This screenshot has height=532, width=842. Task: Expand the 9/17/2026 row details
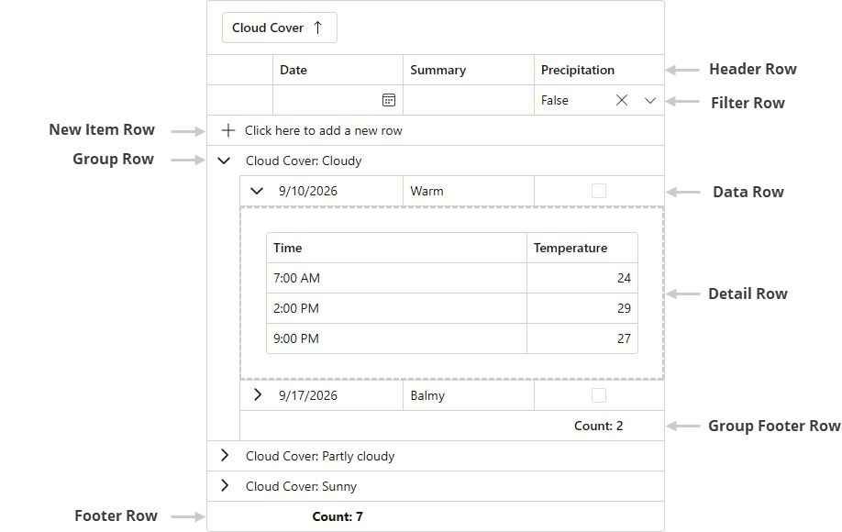[258, 395]
